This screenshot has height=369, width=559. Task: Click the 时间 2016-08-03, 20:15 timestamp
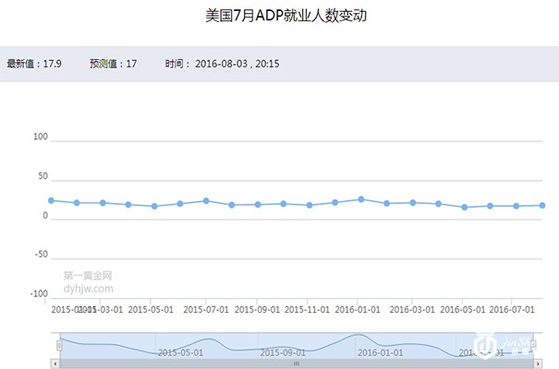[x=222, y=64]
